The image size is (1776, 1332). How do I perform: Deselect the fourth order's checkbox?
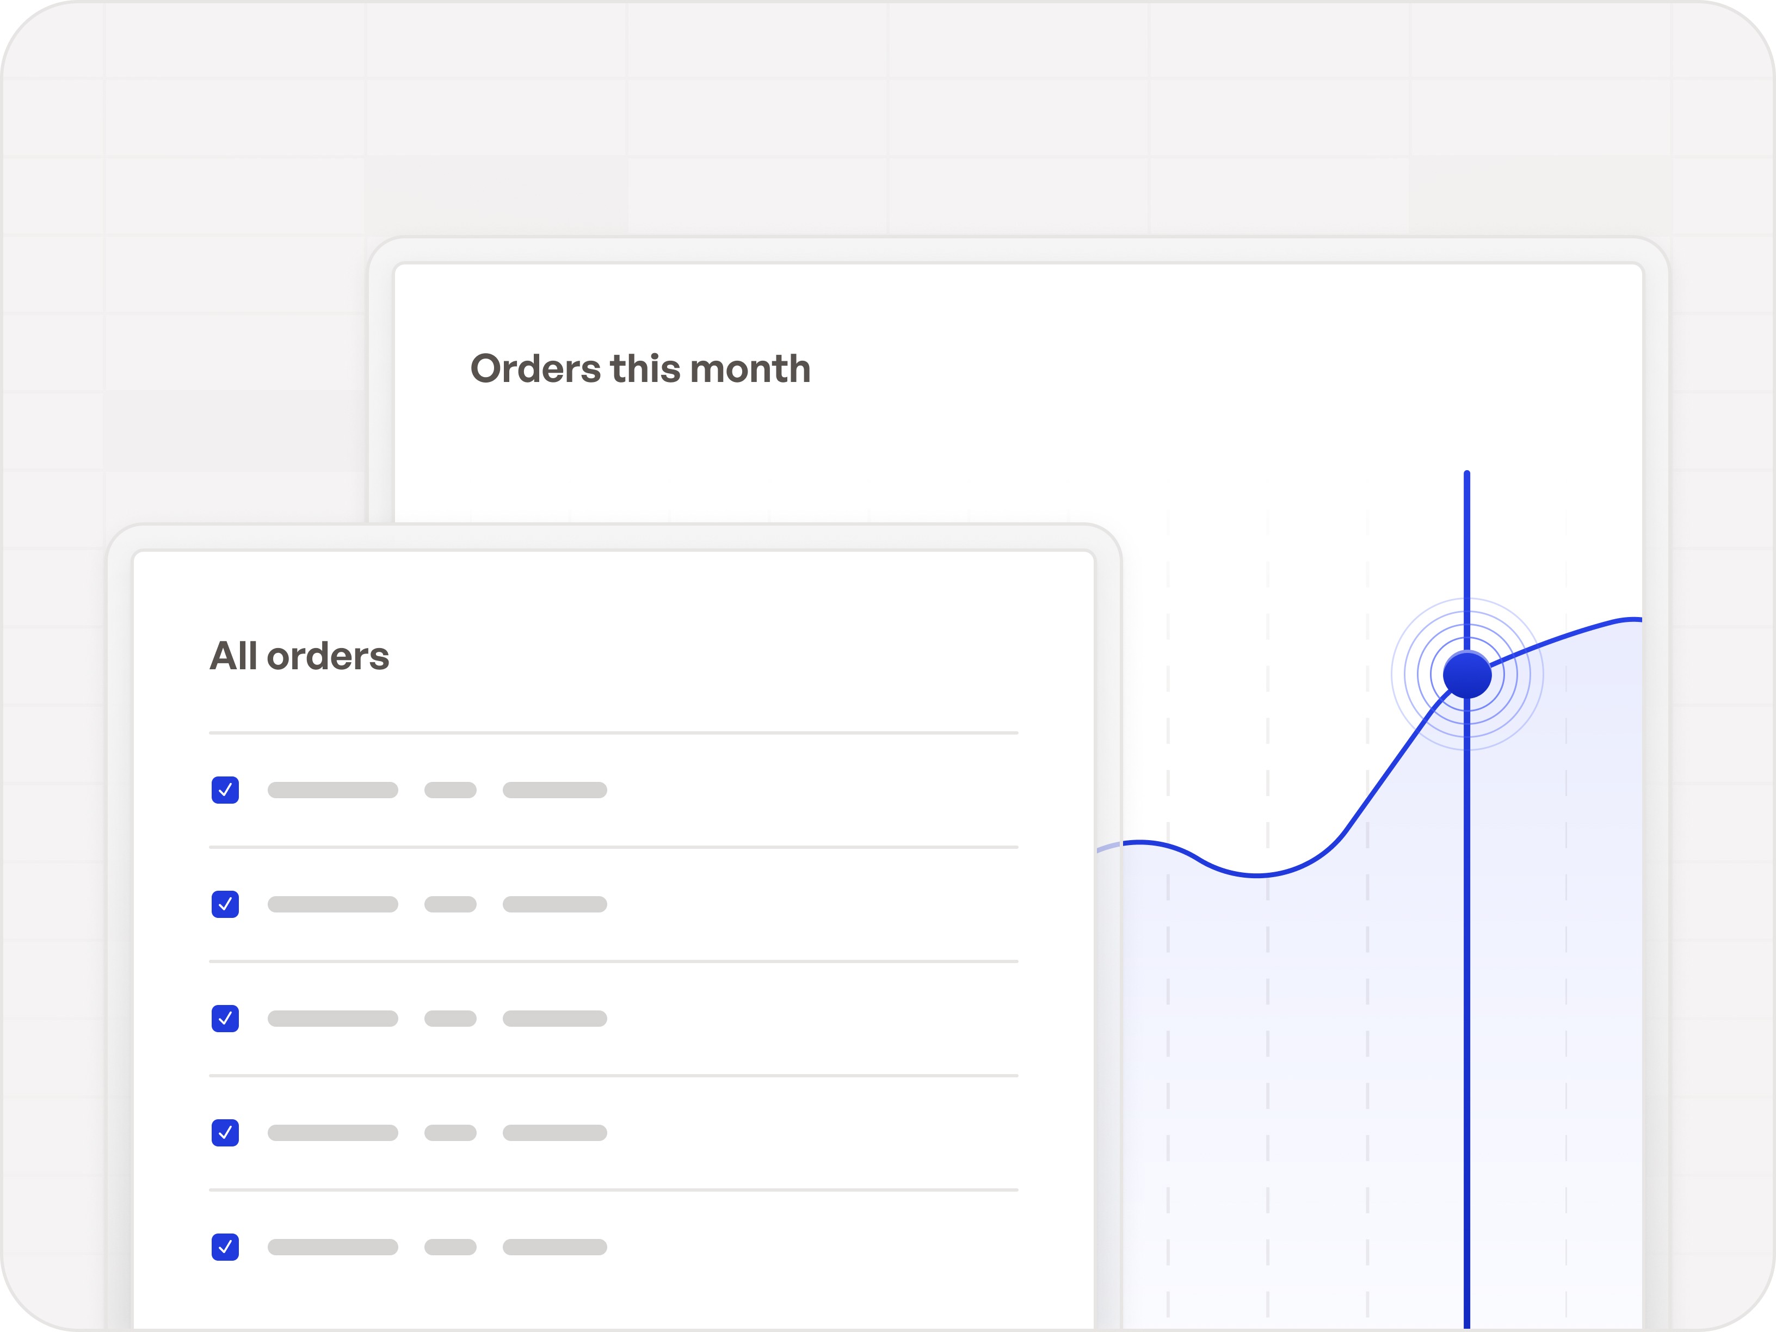[x=226, y=1133]
